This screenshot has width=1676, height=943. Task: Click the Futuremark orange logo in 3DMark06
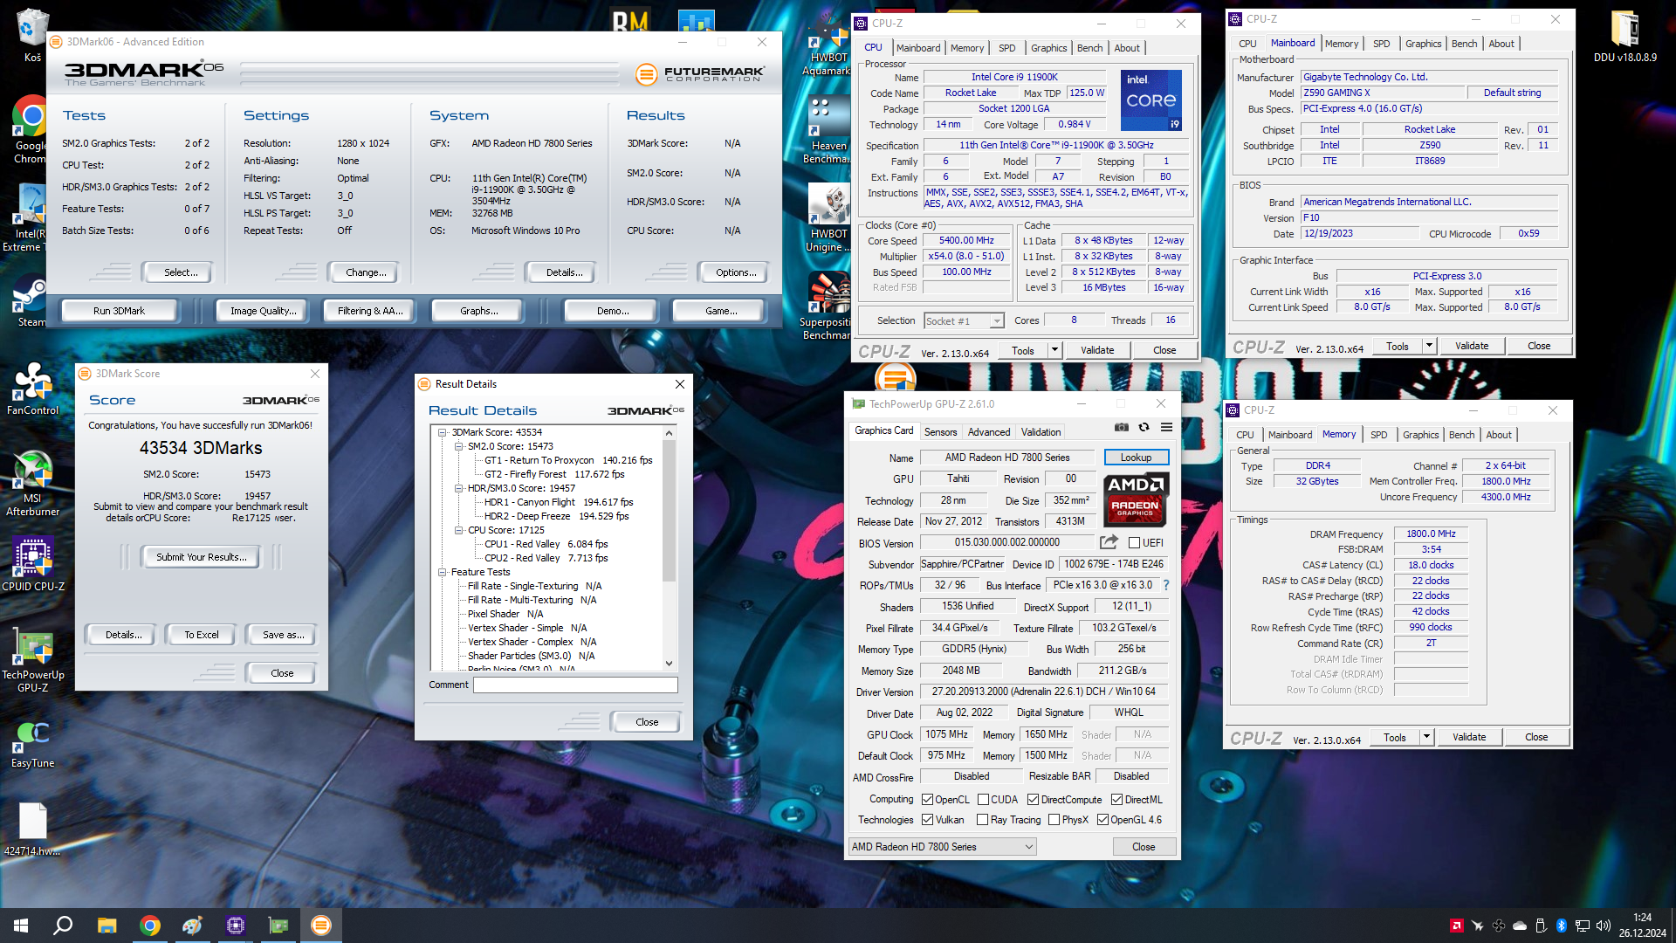click(646, 74)
